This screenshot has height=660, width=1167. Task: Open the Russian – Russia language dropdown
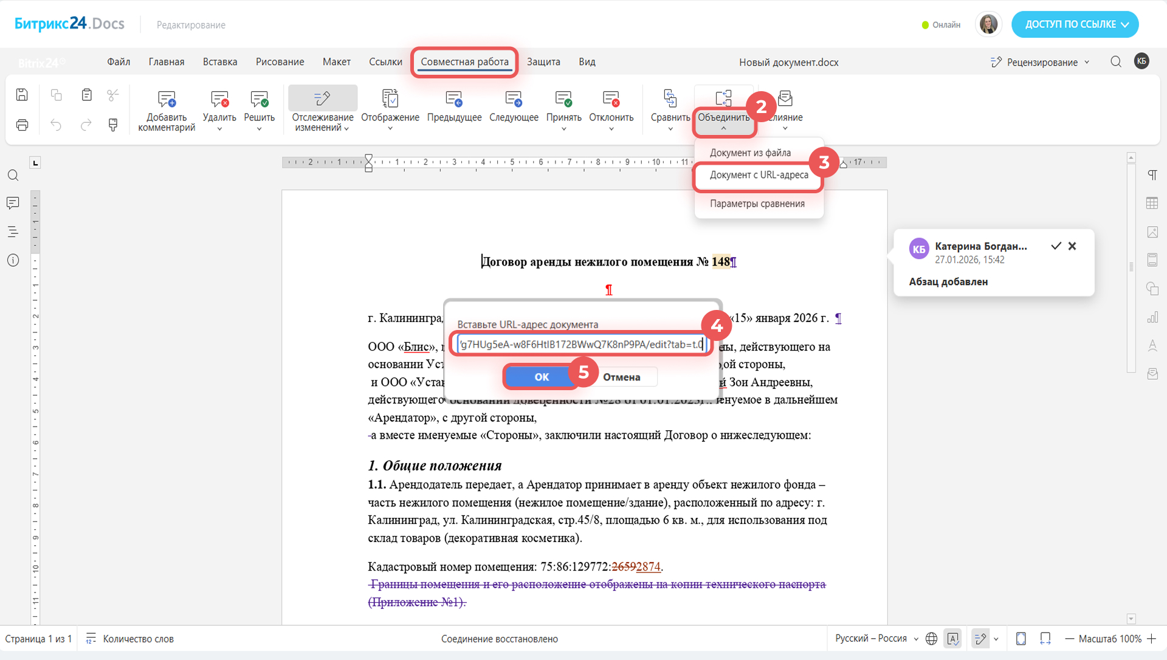[x=876, y=639]
